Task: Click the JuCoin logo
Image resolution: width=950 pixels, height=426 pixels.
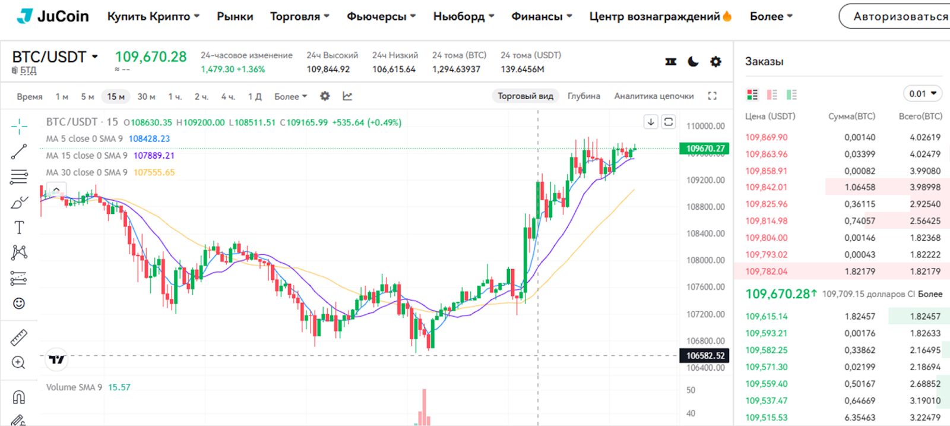Action: click(x=53, y=16)
